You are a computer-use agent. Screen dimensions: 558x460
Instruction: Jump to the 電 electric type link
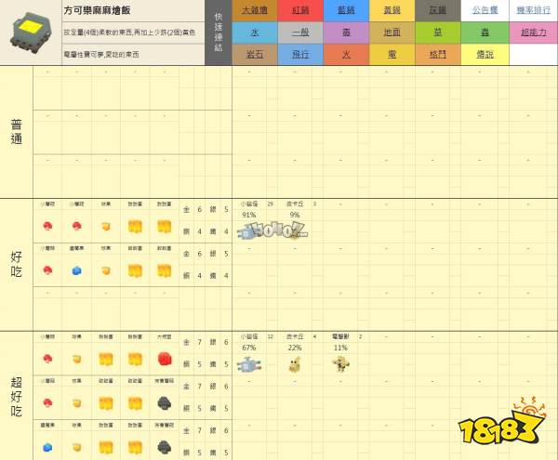pyautogui.click(x=392, y=55)
